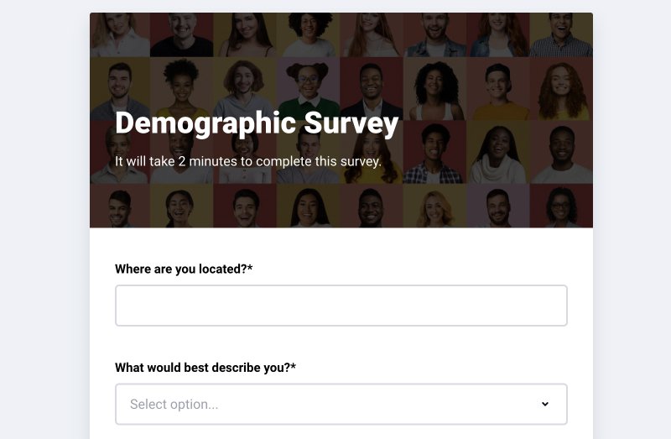The image size is (671, 439).
Task: Expand dropdown using the chevron arrow
Action: (544, 404)
